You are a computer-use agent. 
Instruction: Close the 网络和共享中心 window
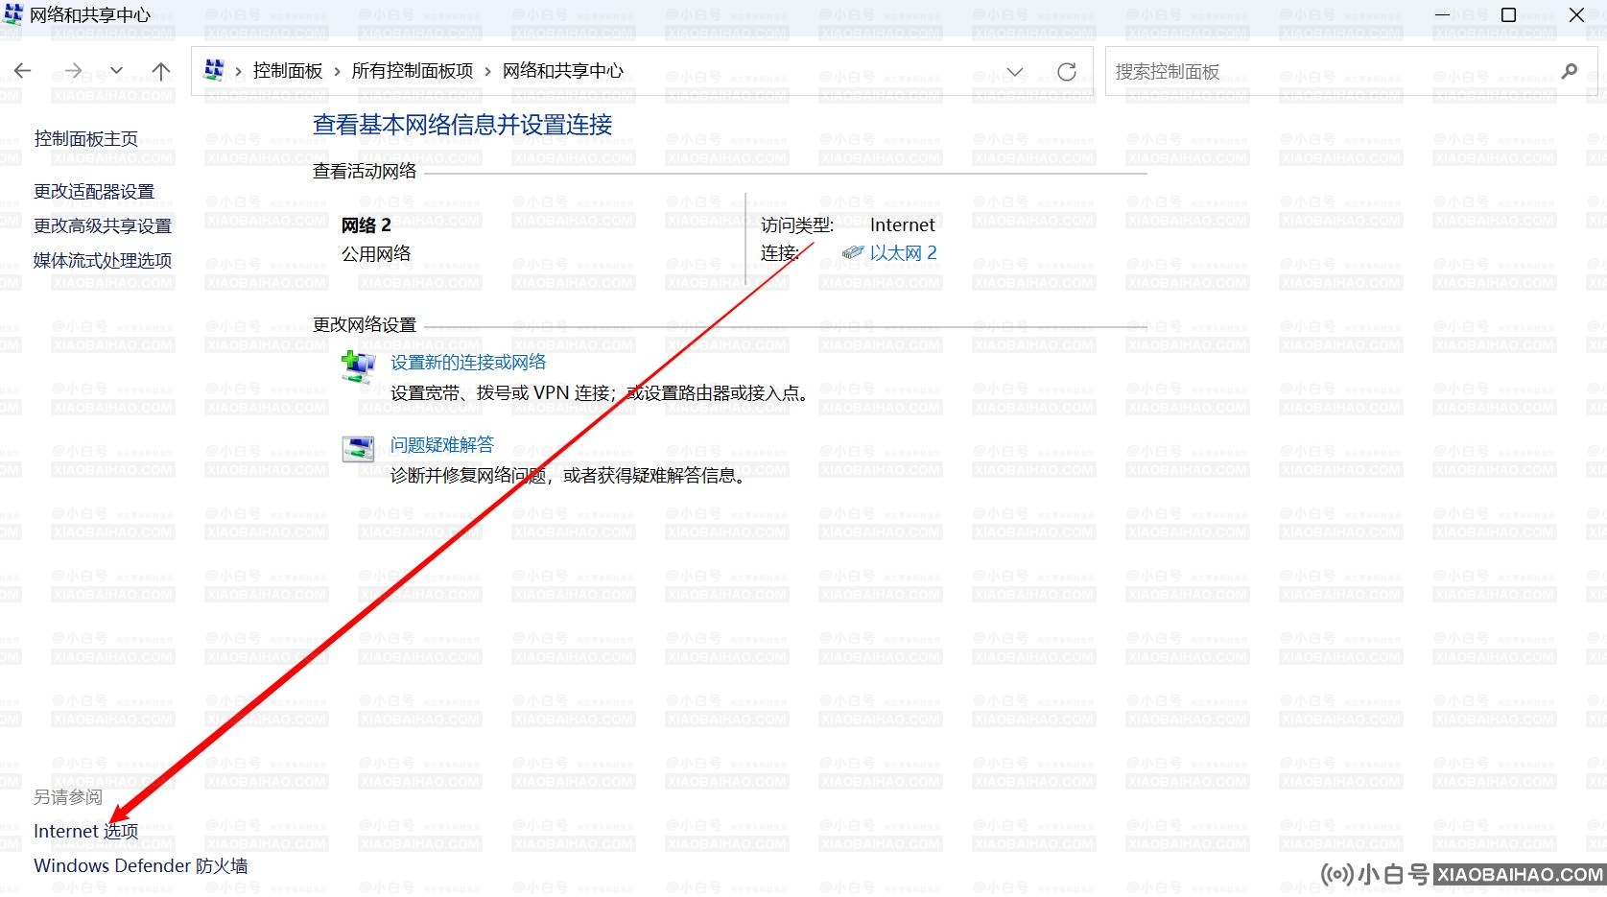pos(1576,15)
